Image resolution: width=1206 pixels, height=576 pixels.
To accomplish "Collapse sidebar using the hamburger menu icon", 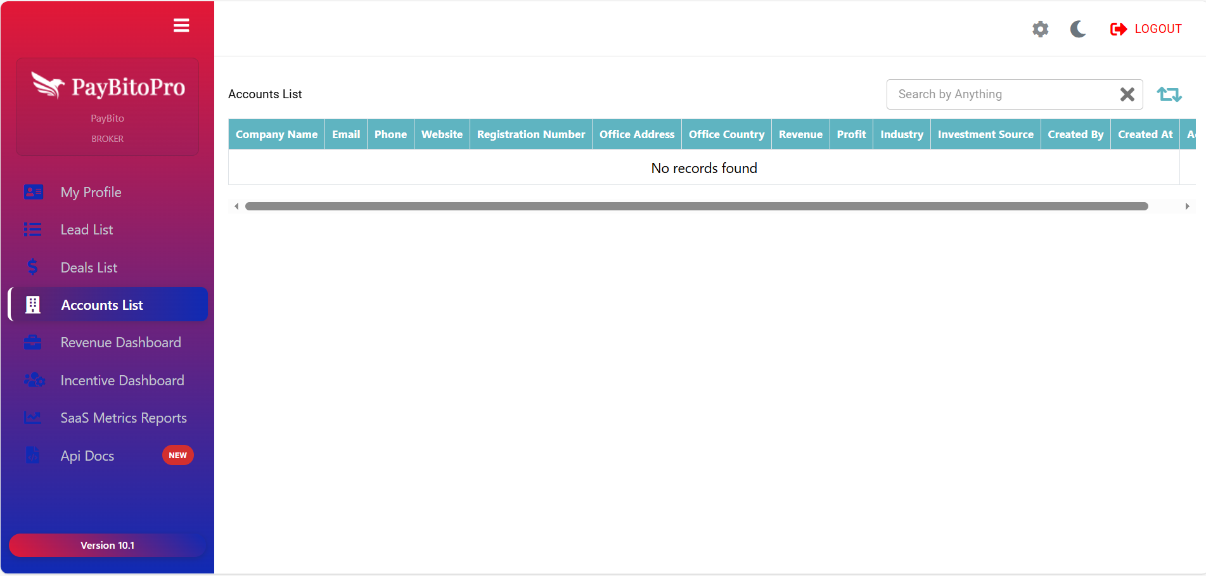I will tap(181, 25).
